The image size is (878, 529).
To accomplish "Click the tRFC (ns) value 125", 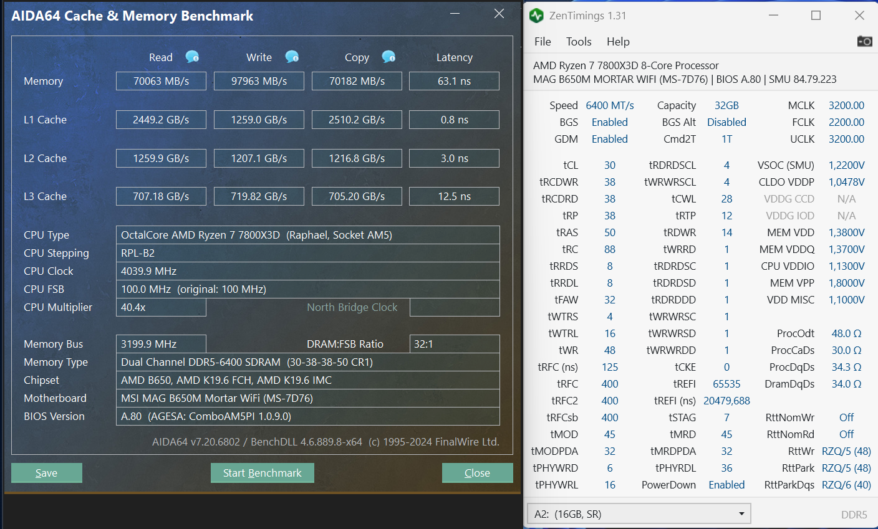I will 610,367.
